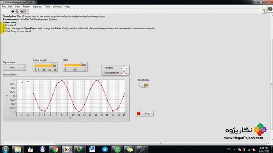Click the 'Ratio' label
The height and width of the screenshot is (153, 273).
65,60
